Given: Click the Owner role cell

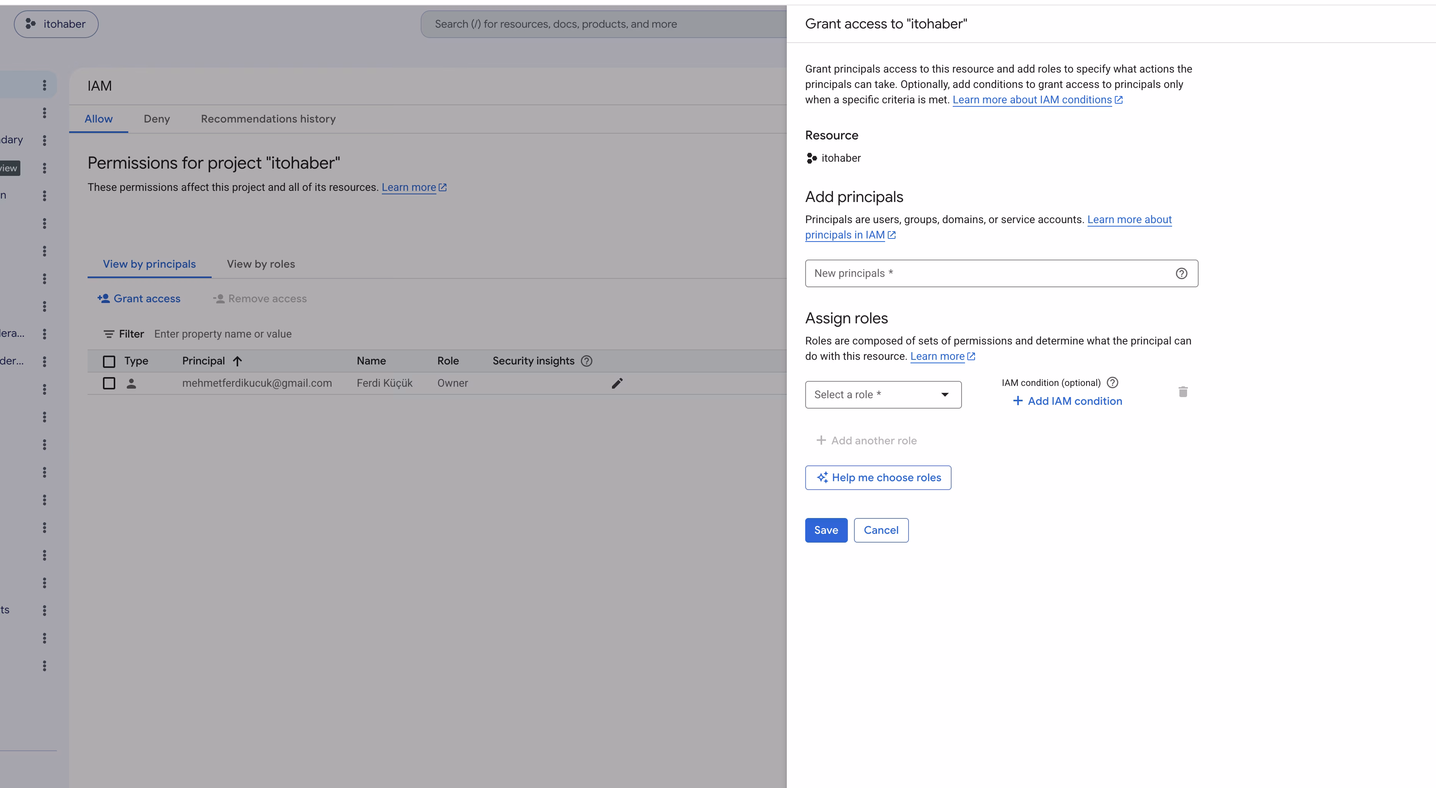Looking at the screenshot, I should 453,383.
